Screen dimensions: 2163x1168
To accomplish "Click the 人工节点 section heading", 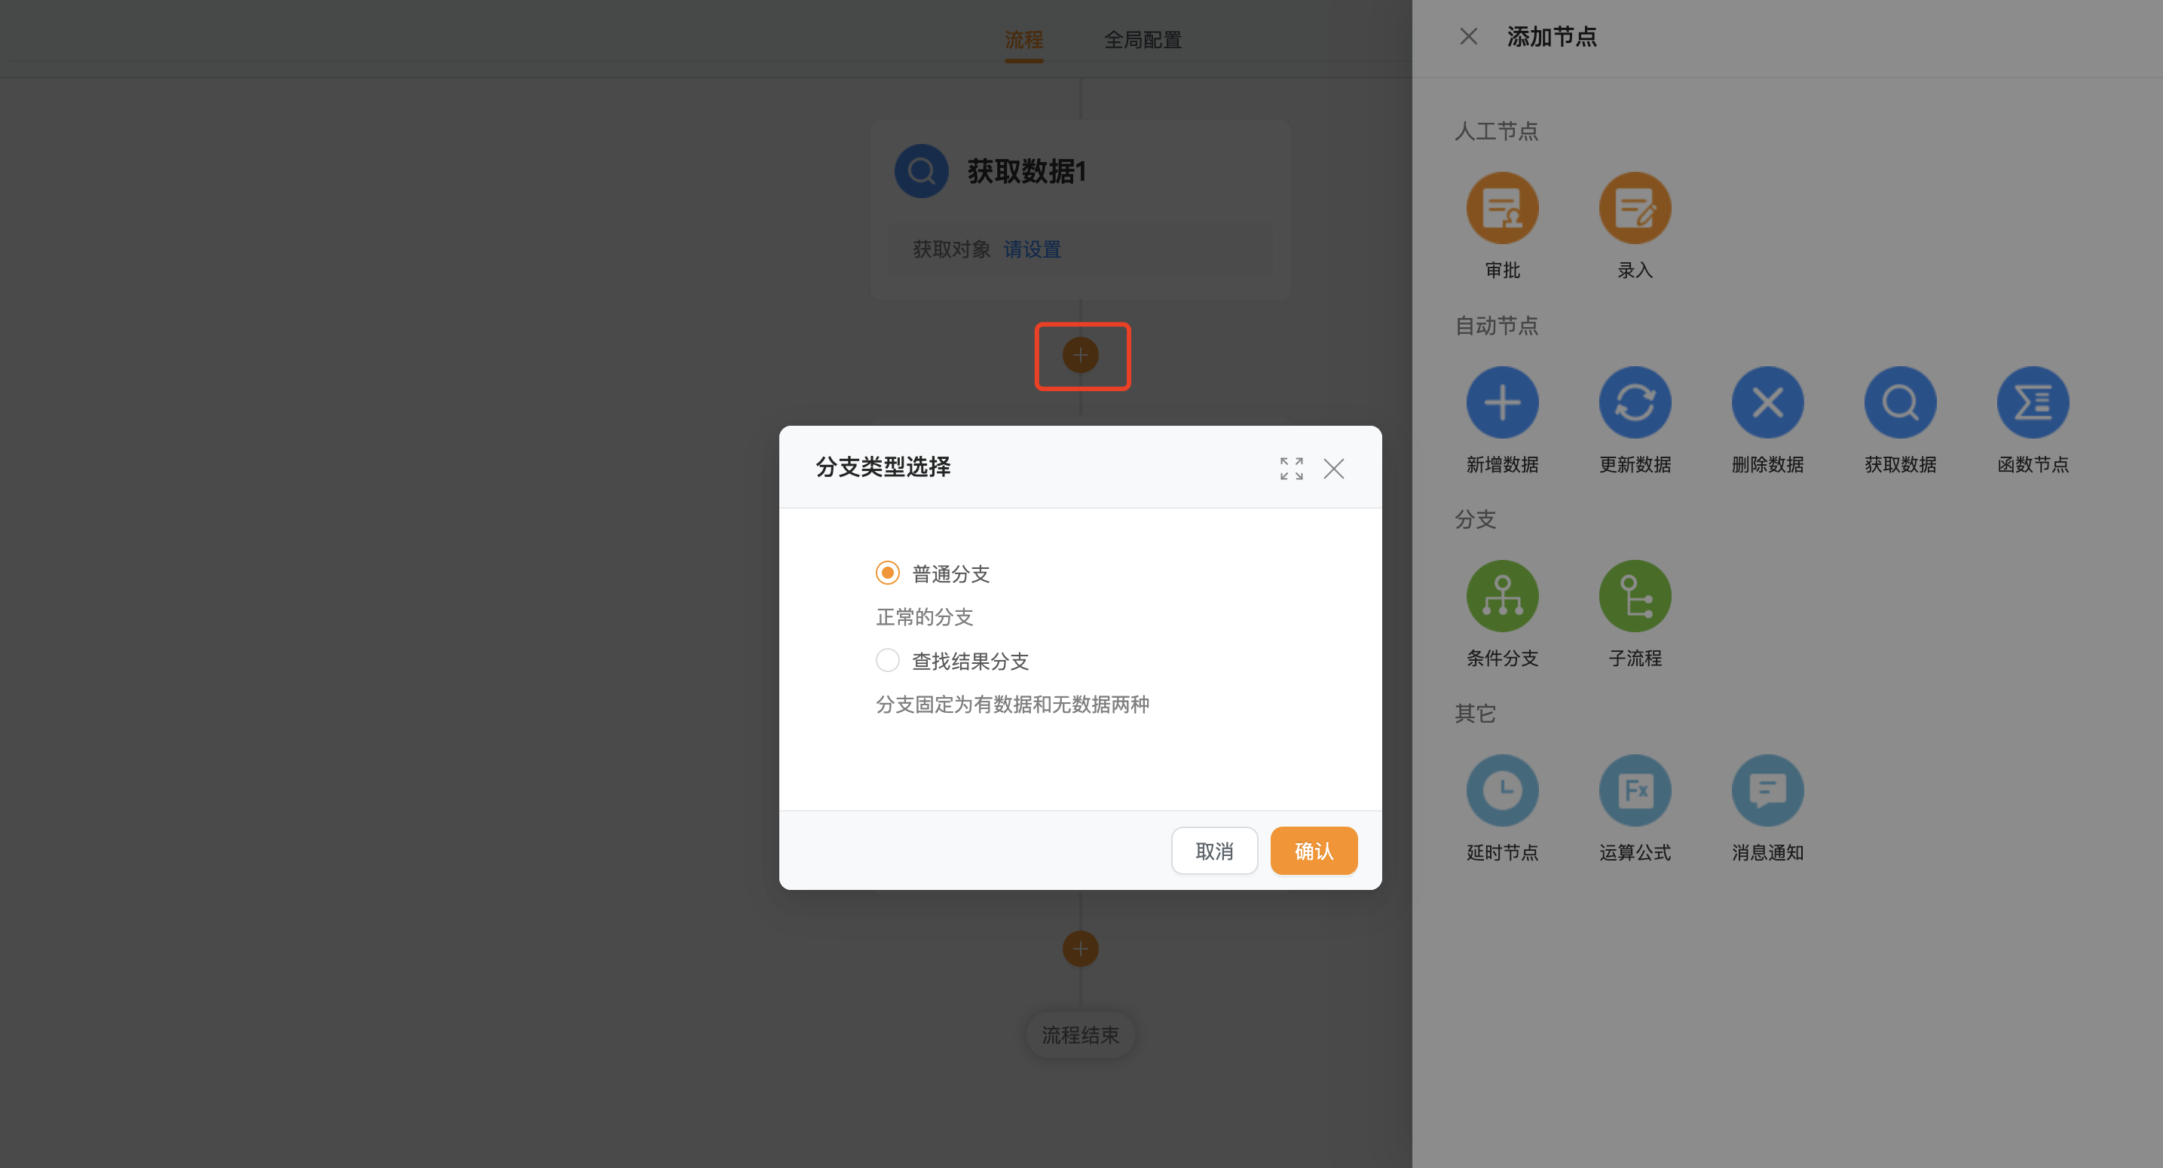I will click(1495, 131).
